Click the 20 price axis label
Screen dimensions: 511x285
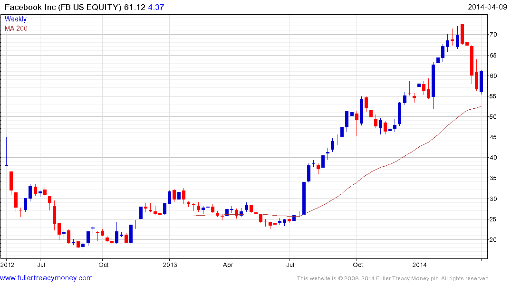(493, 240)
